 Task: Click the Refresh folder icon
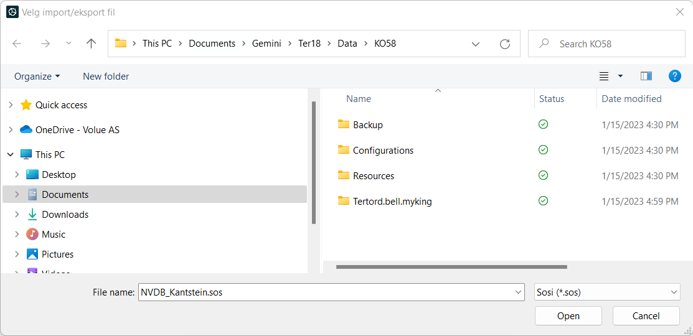(x=505, y=44)
